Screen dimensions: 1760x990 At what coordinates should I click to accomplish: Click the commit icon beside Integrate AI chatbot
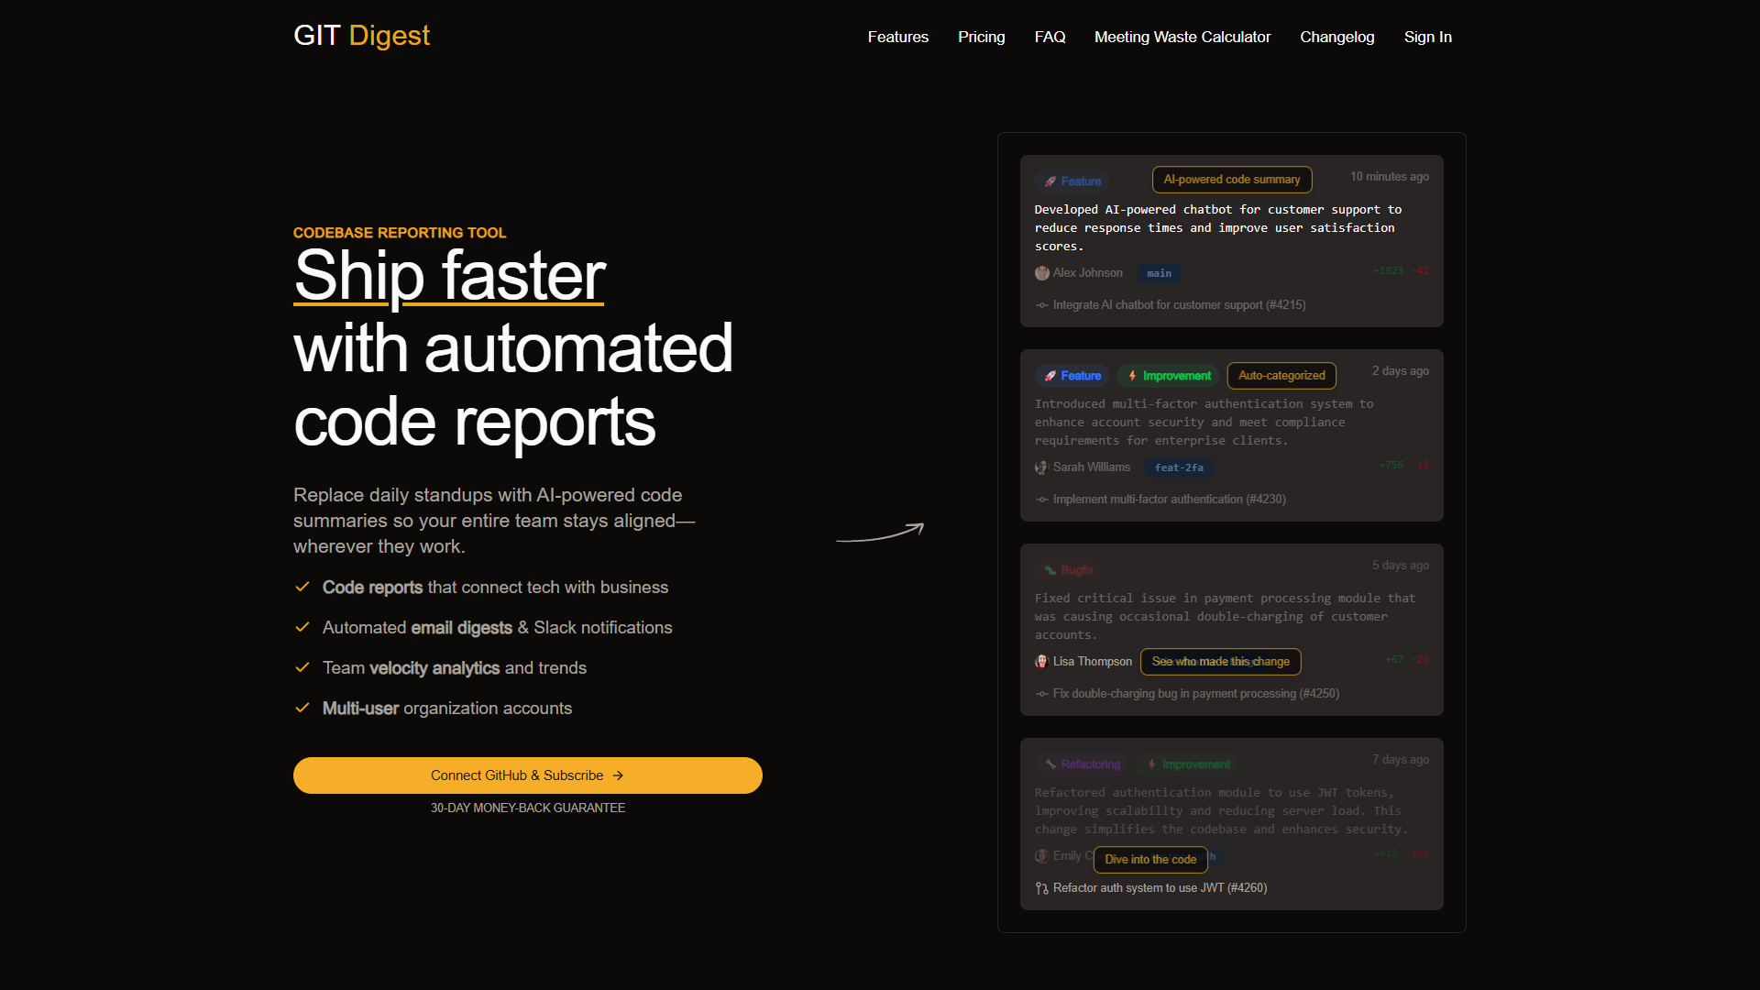[x=1041, y=305]
